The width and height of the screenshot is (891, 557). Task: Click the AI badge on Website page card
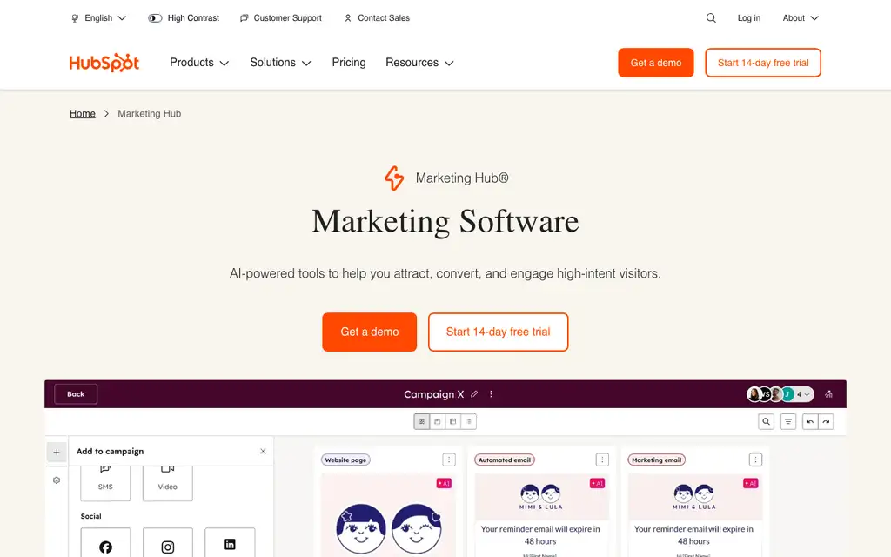point(444,483)
